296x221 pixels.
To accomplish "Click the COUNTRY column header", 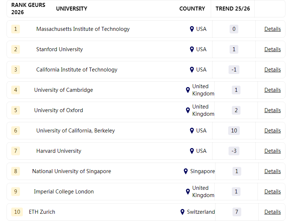I will point(192,9).
